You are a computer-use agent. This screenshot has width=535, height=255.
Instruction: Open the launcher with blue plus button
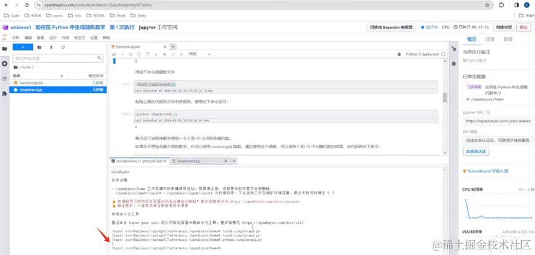[x=23, y=48]
